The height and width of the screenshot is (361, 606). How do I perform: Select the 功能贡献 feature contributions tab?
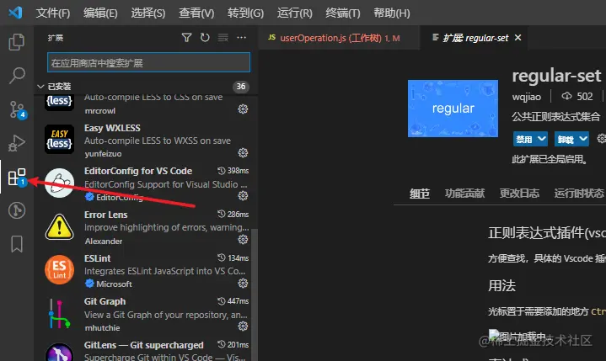[x=464, y=193]
